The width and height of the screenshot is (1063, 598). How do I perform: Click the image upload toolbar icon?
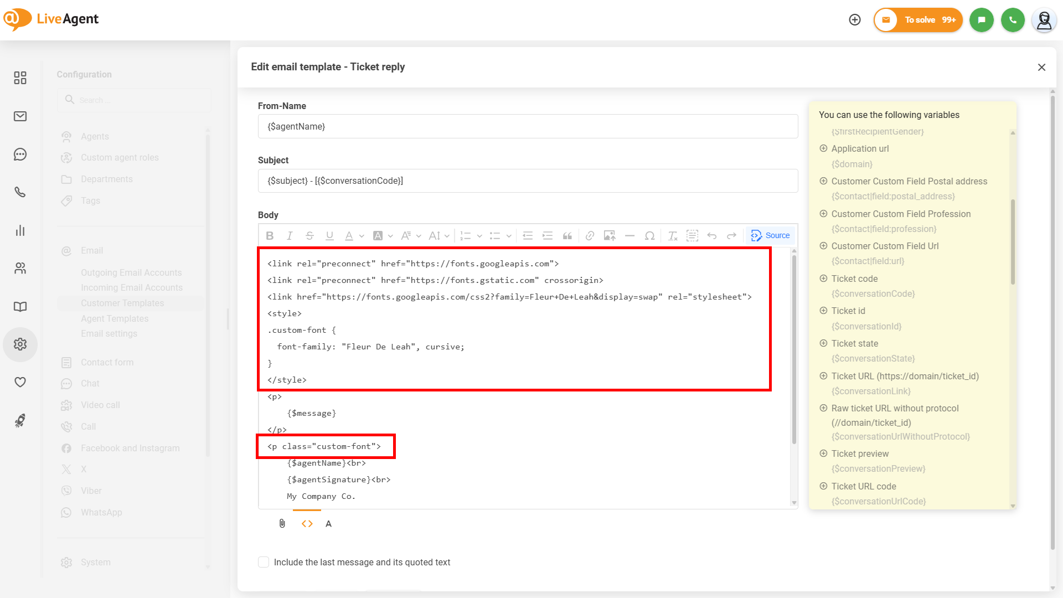click(x=610, y=236)
